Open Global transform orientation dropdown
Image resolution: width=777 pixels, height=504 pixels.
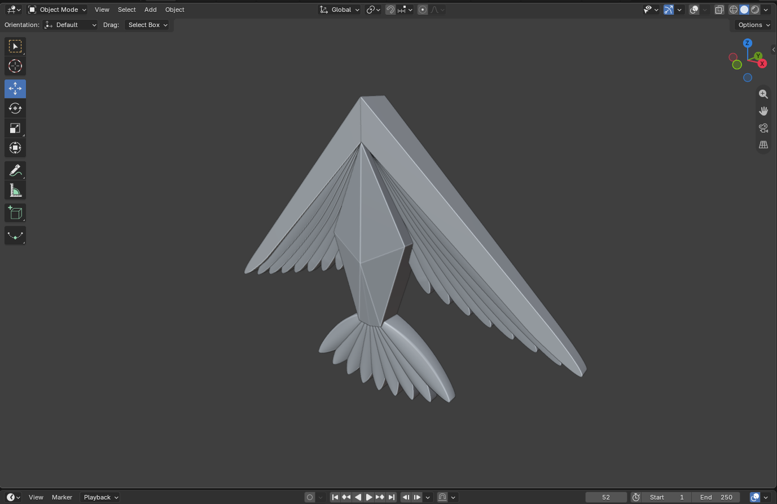pos(339,10)
